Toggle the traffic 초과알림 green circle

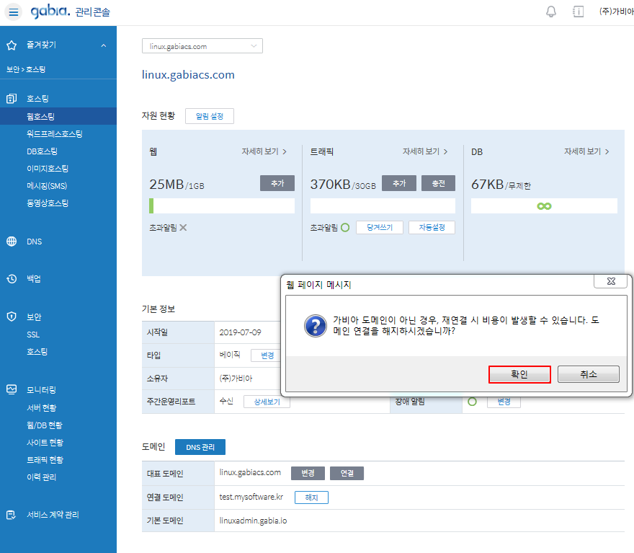(344, 227)
